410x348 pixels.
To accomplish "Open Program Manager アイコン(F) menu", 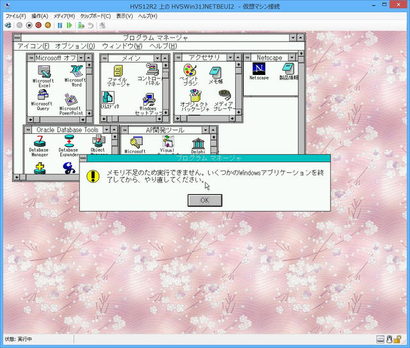I will [x=33, y=46].
